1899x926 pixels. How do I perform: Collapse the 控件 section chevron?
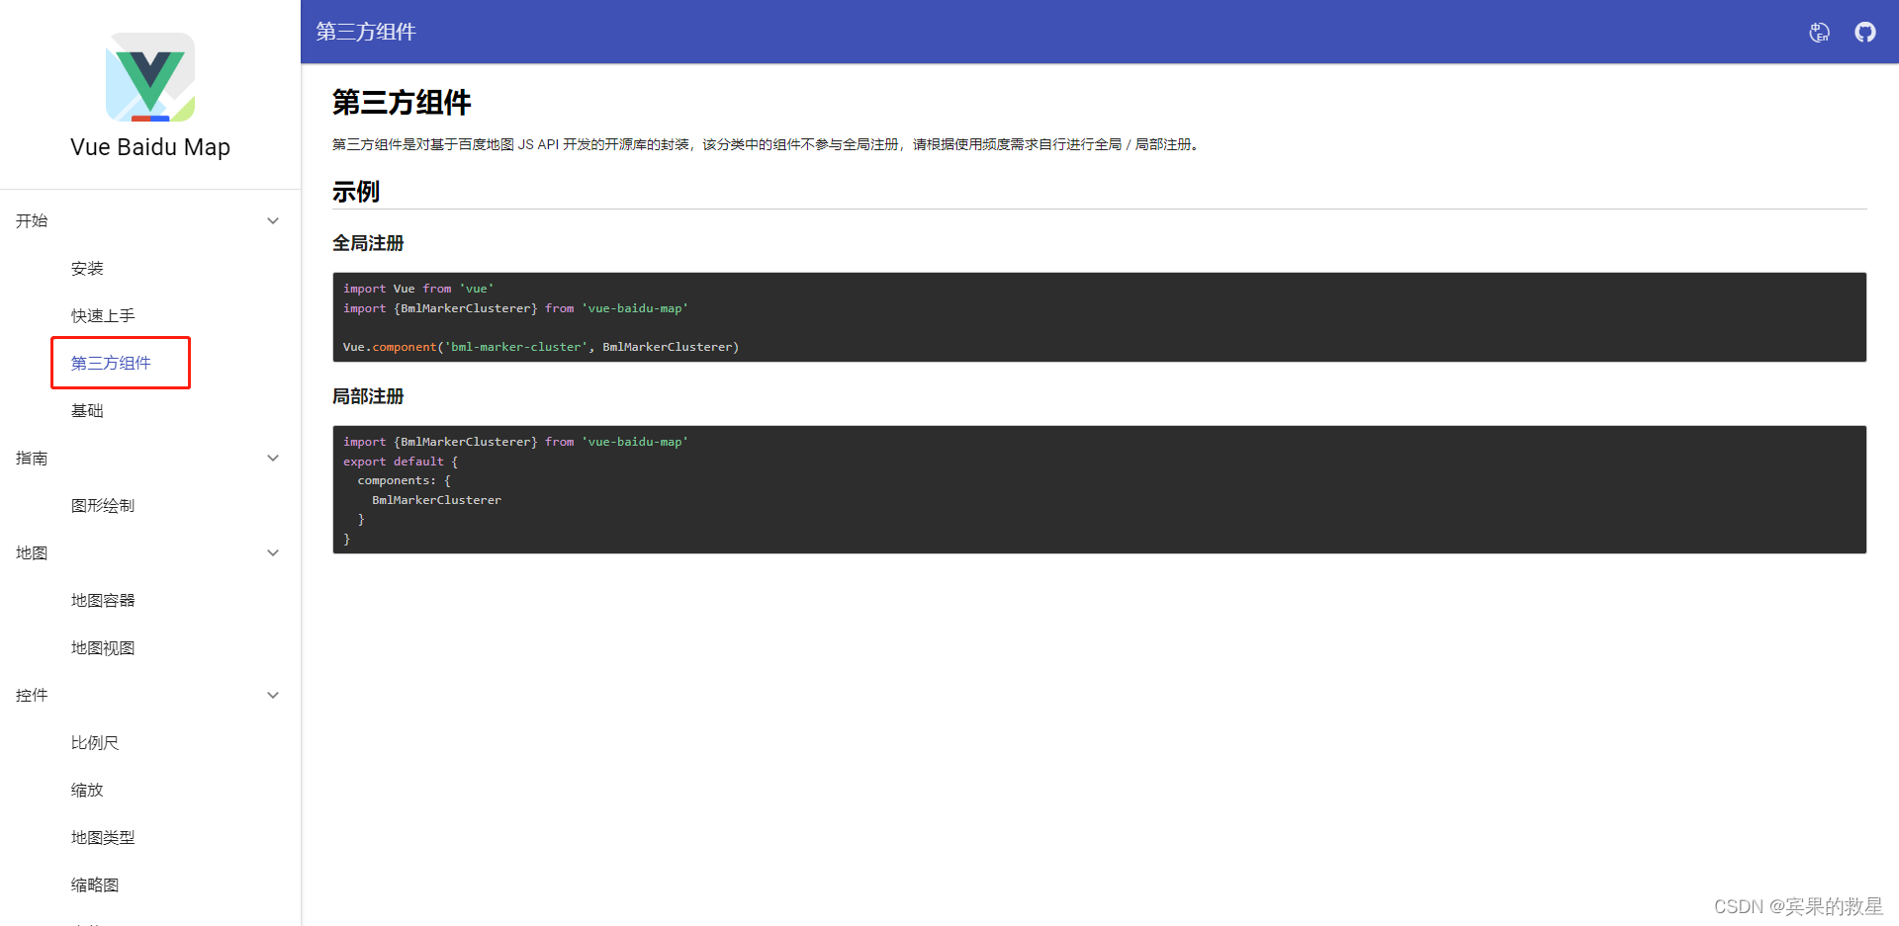pos(273,695)
